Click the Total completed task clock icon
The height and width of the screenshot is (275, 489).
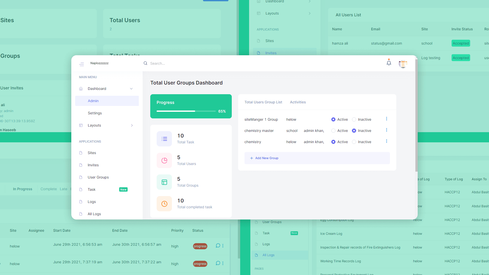click(164, 204)
